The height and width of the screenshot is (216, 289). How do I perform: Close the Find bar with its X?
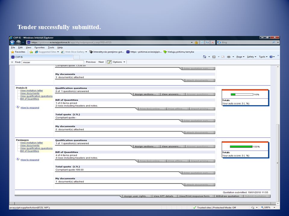point(12,62)
